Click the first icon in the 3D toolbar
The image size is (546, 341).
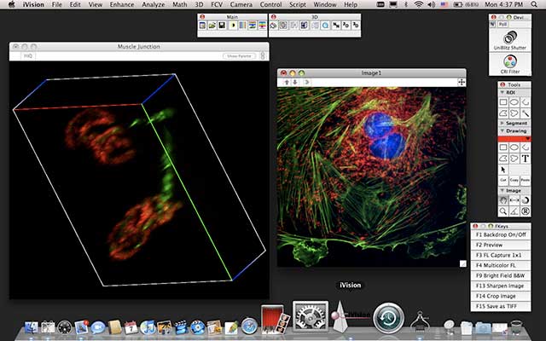(x=273, y=26)
